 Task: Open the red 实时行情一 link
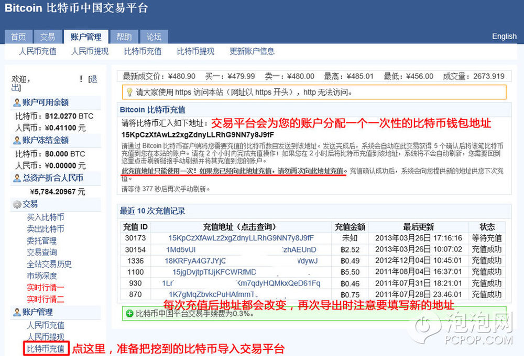coord(46,288)
